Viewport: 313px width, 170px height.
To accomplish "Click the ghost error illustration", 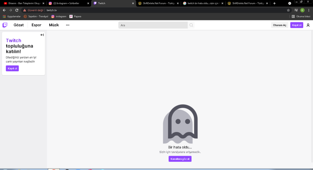I will (x=180, y=124).
